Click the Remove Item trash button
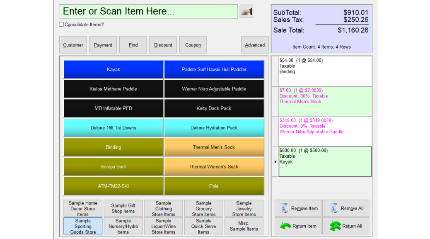This screenshot has height=239, width=430. (x=298, y=208)
